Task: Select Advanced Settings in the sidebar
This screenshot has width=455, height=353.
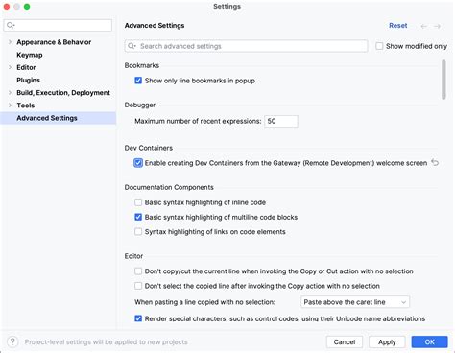Action: [x=58, y=118]
